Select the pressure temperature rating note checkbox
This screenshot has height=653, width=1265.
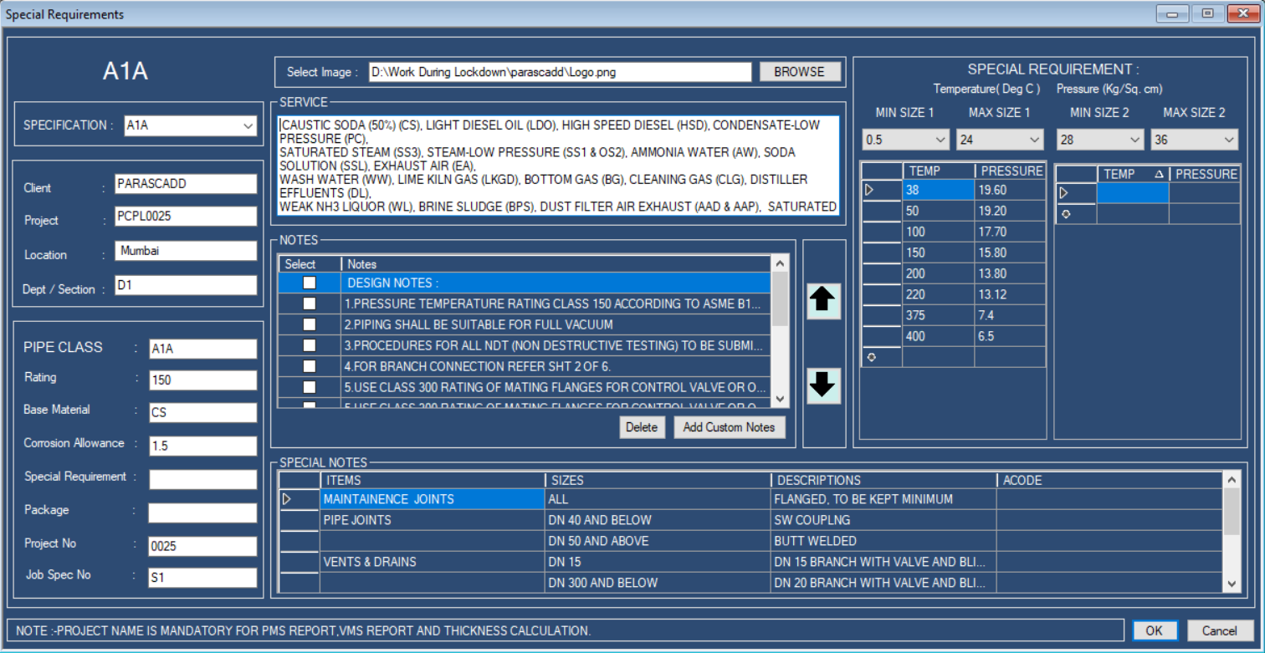pos(310,304)
